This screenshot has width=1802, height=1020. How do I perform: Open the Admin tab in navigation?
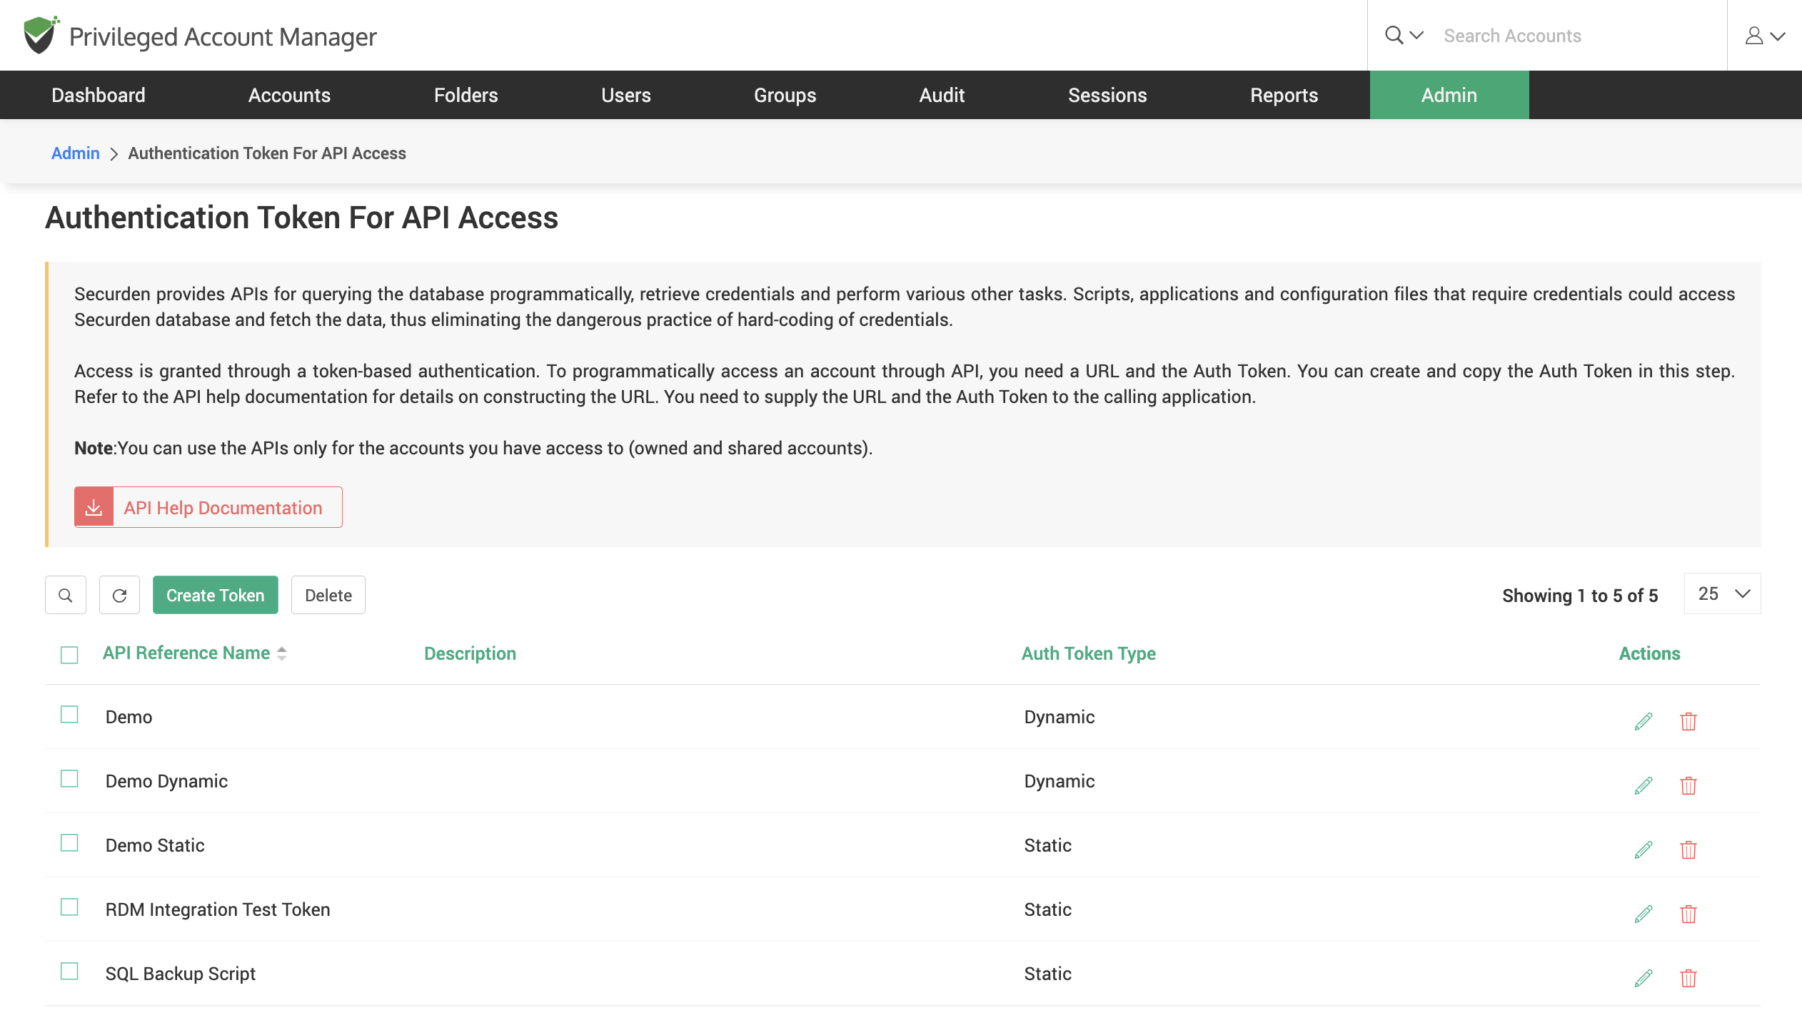[x=1449, y=94]
